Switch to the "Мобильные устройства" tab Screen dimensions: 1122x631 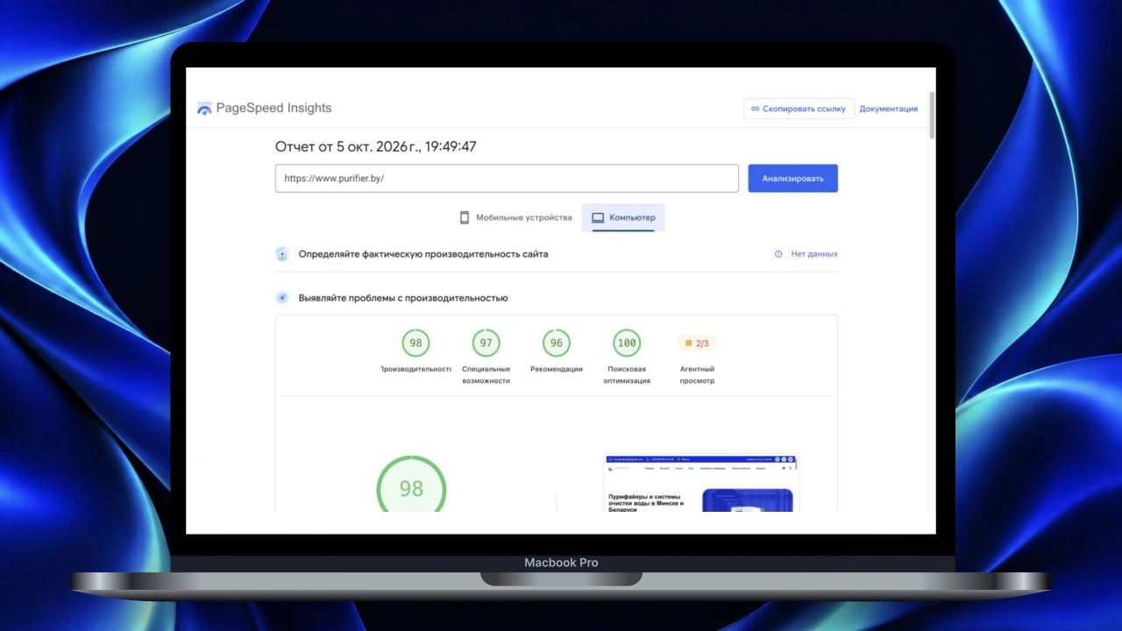tap(516, 217)
